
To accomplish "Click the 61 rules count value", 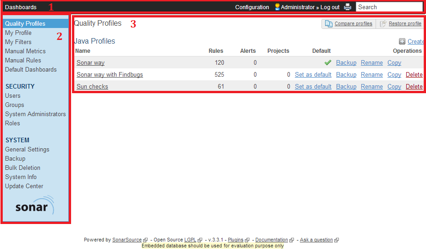I will (221, 87).
